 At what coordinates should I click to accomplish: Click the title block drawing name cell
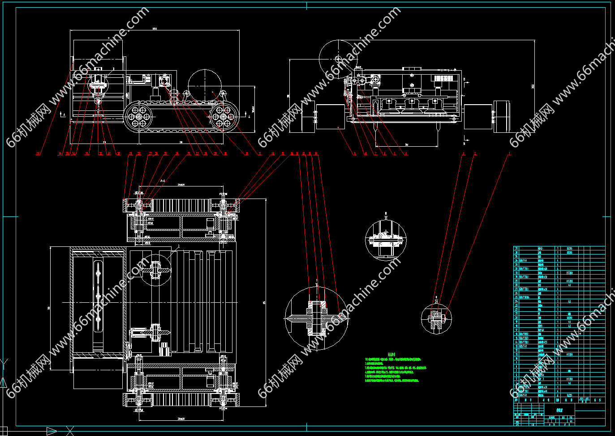click(x=559, y=410)
